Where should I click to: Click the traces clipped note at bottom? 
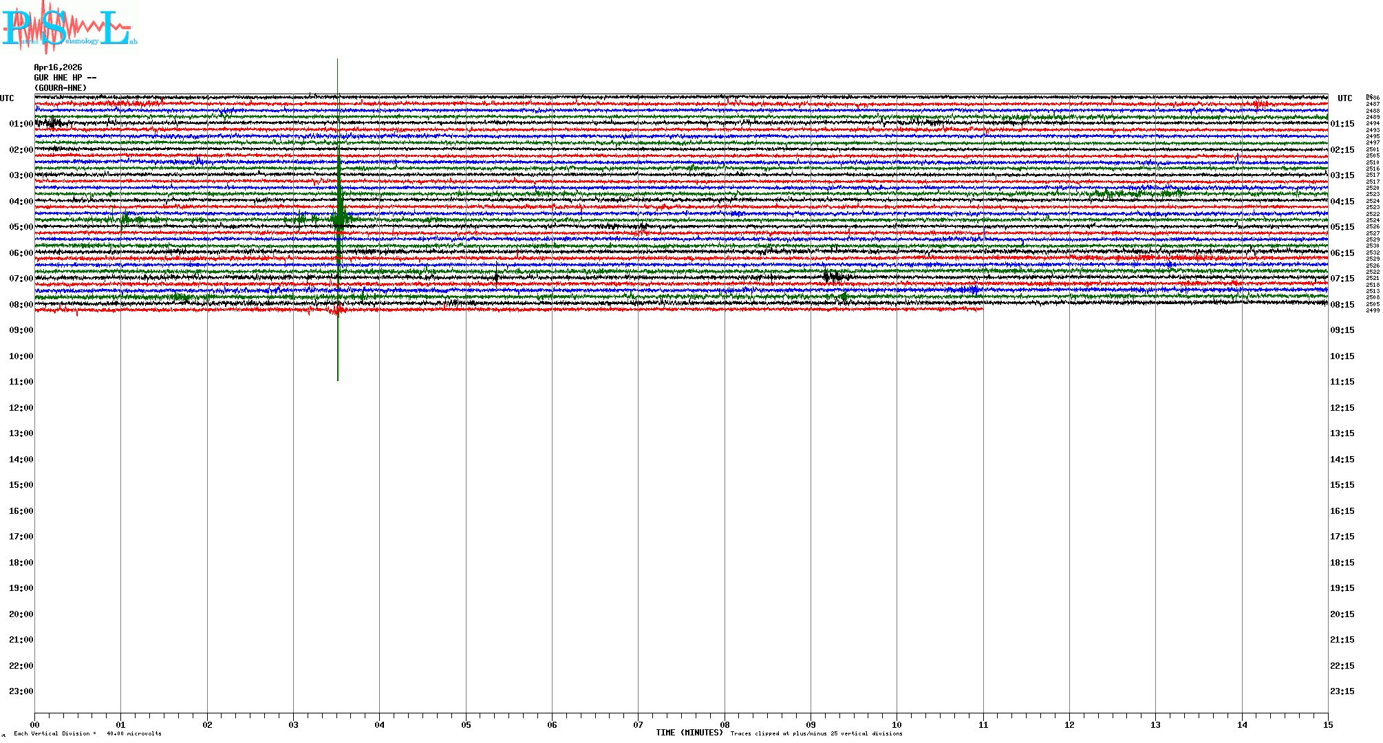[x=816, y=733]
